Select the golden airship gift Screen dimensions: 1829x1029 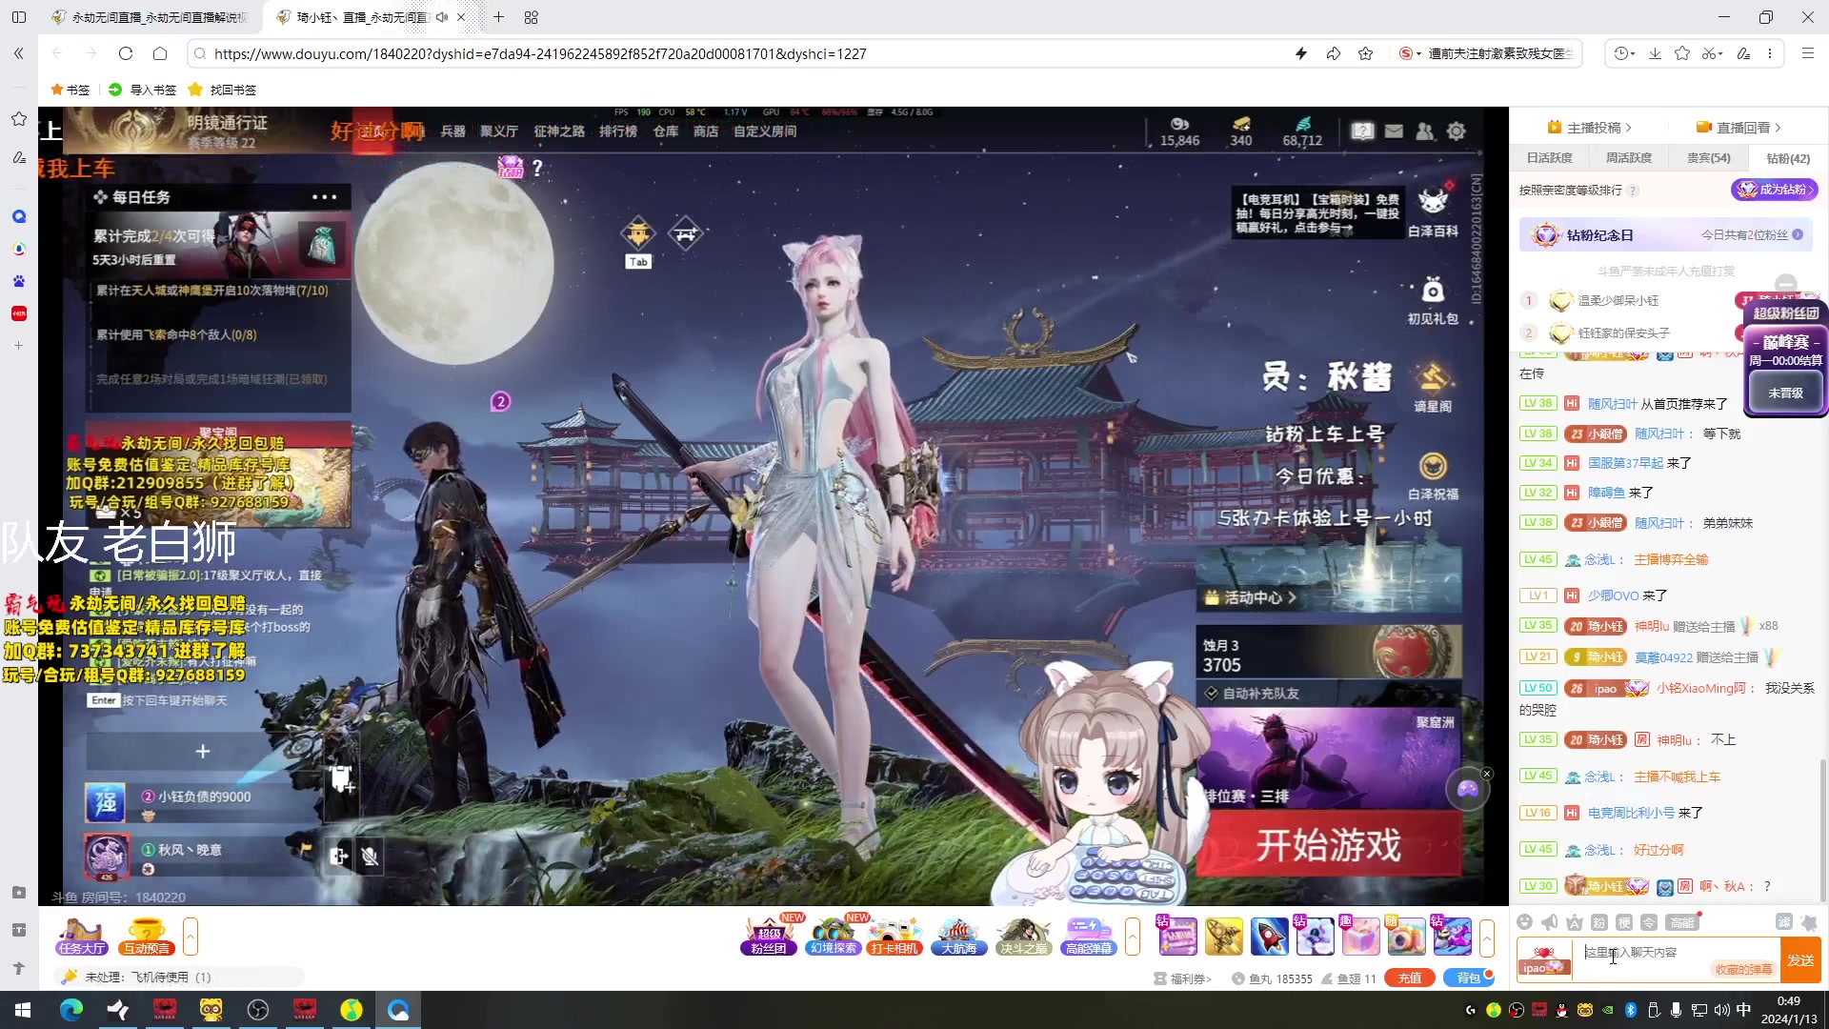[1223, 937]
